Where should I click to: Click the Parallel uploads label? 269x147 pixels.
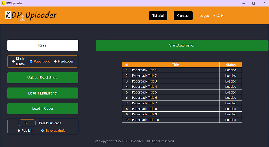coord(50,123)
